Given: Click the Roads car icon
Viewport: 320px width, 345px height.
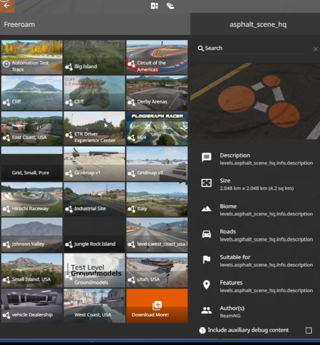Looking at the screenshot, I should pyautogui.click(x=207, y=234).
